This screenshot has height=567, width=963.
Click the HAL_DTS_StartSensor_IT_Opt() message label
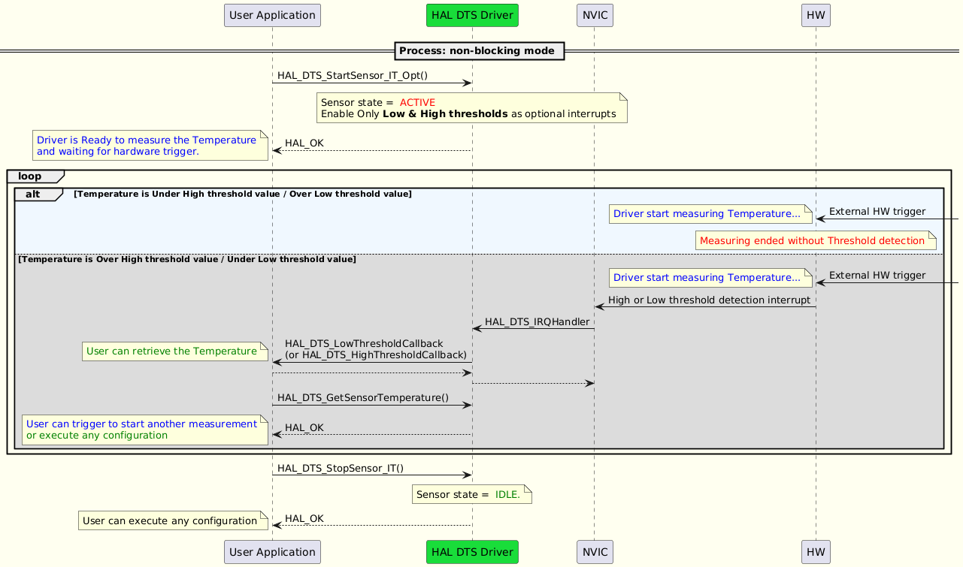click(353, 75)
